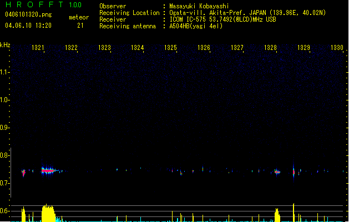Click the 1327 time axis marker
Screen dimensions: 349x222
(x=237, y=48)
